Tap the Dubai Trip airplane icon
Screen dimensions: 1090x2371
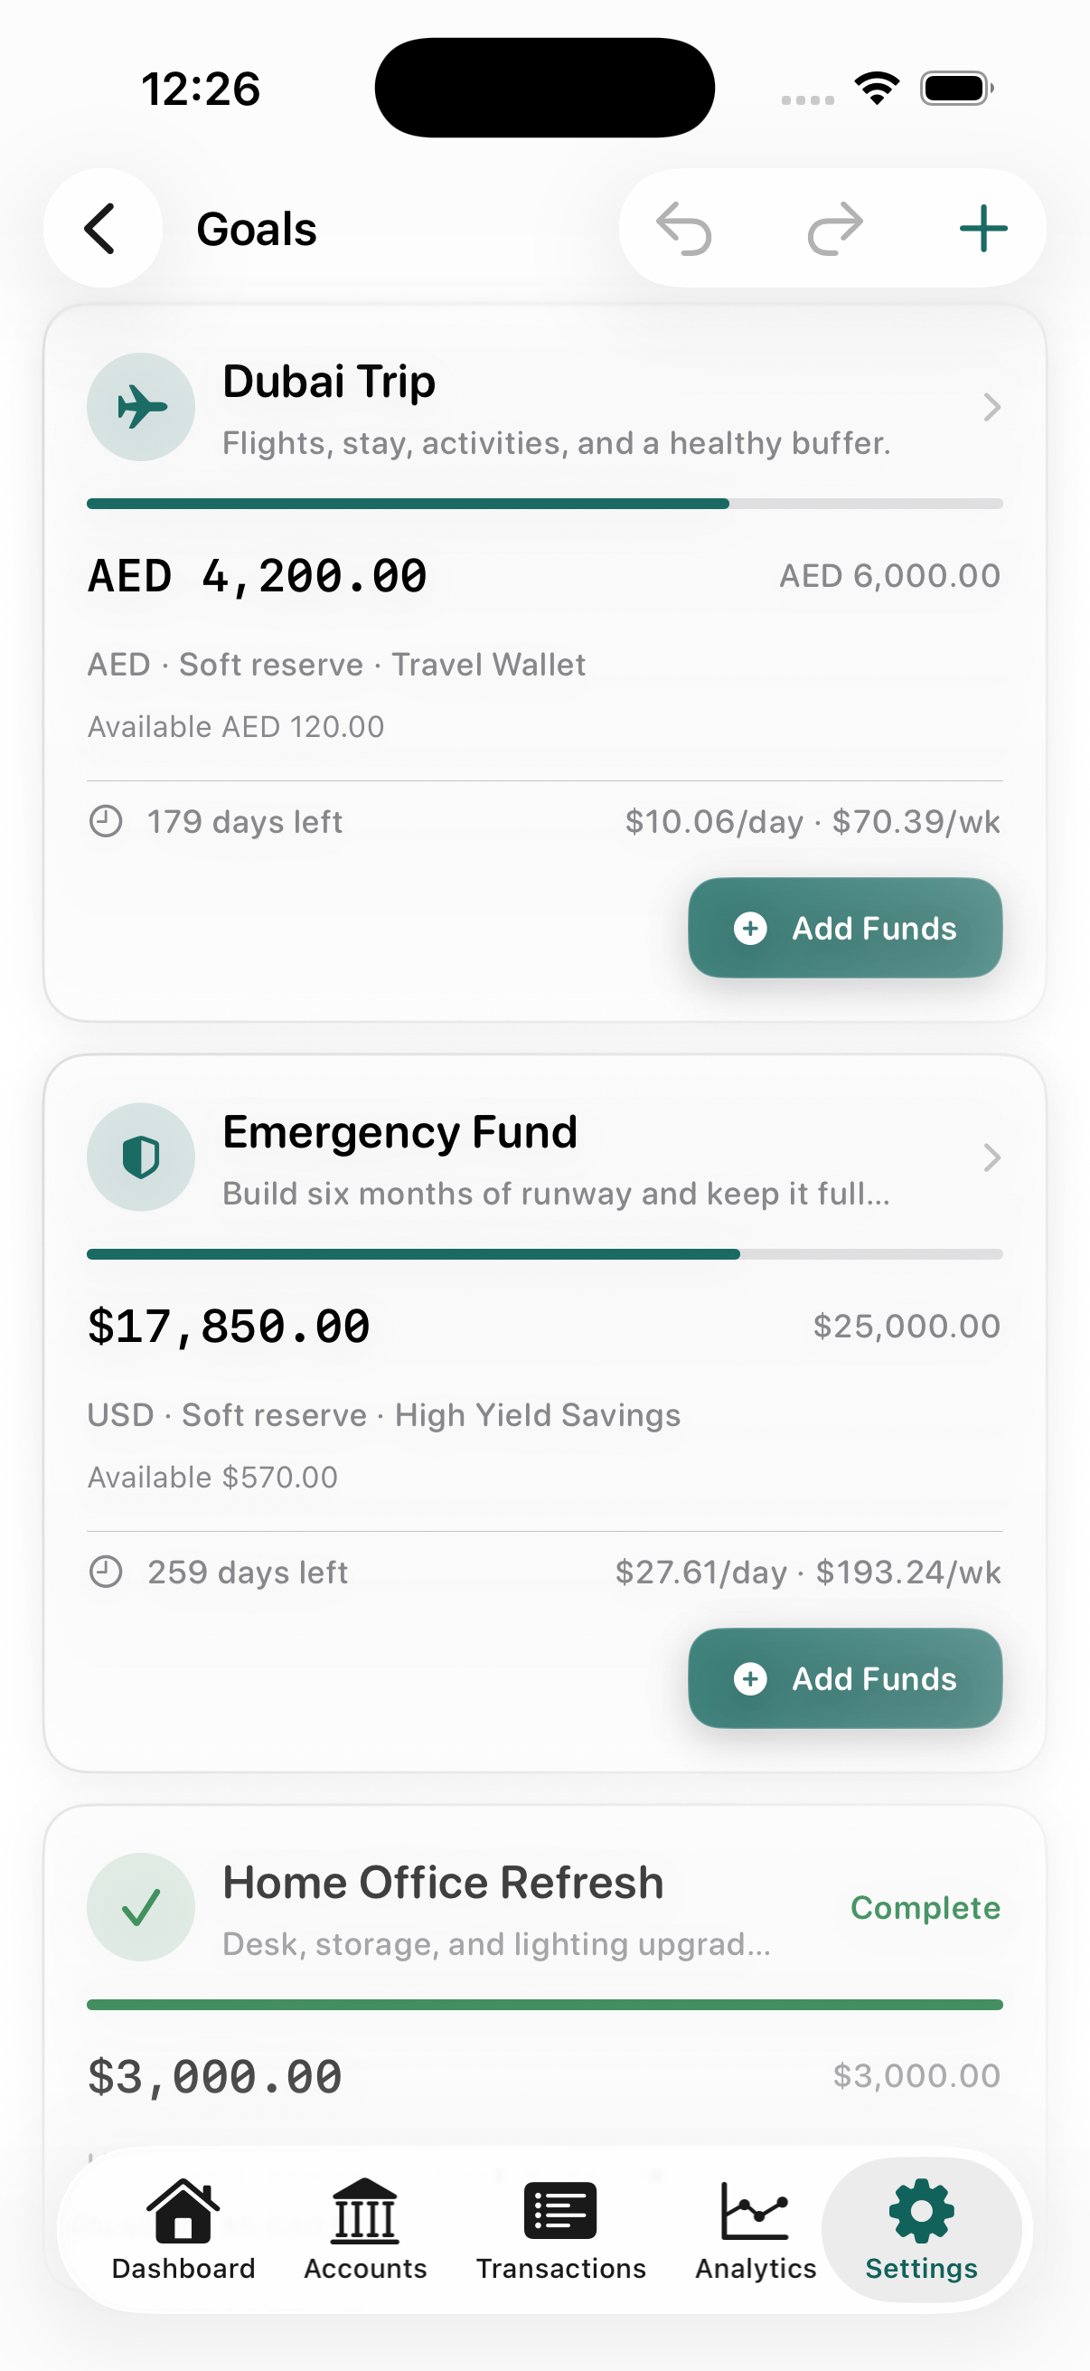[x=141, y=407]
